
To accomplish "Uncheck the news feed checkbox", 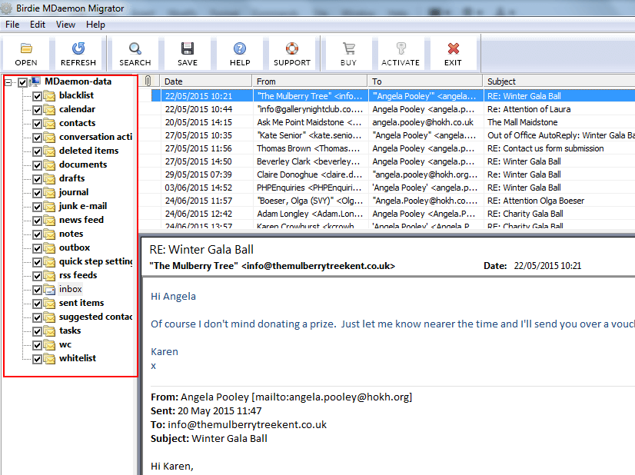I will 37,221.
